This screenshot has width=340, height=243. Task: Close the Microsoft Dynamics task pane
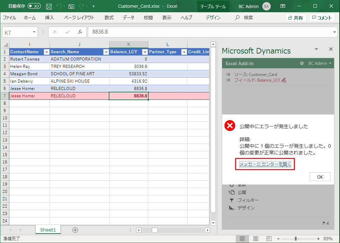tap(331, 49)
